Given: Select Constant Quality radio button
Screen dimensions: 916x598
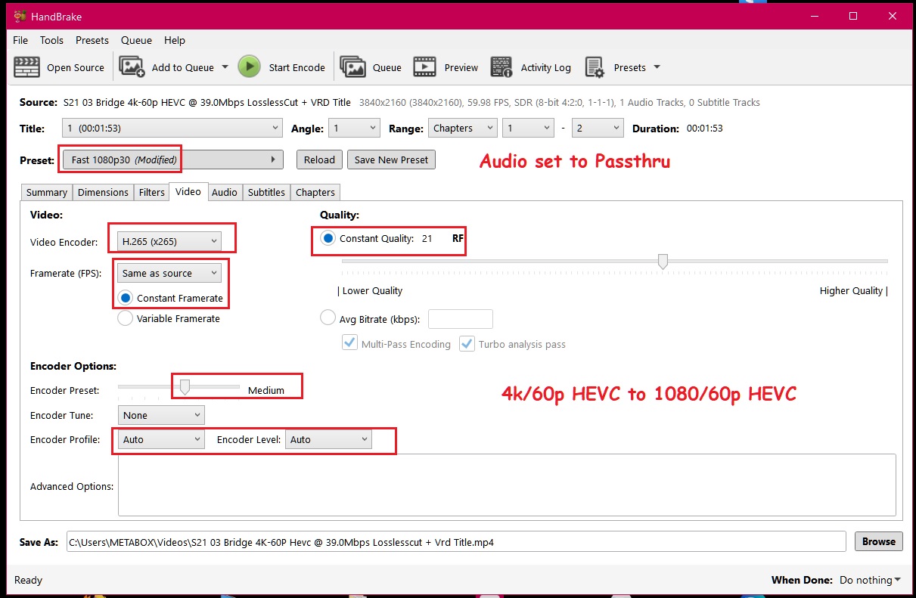Looking at the screenshot, I should 328,238.
